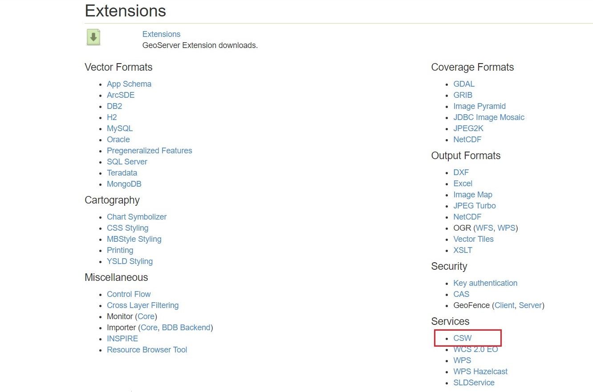Open the MongoDB extension page
Viewport: 593px width, 392px height.
point(124,184)
